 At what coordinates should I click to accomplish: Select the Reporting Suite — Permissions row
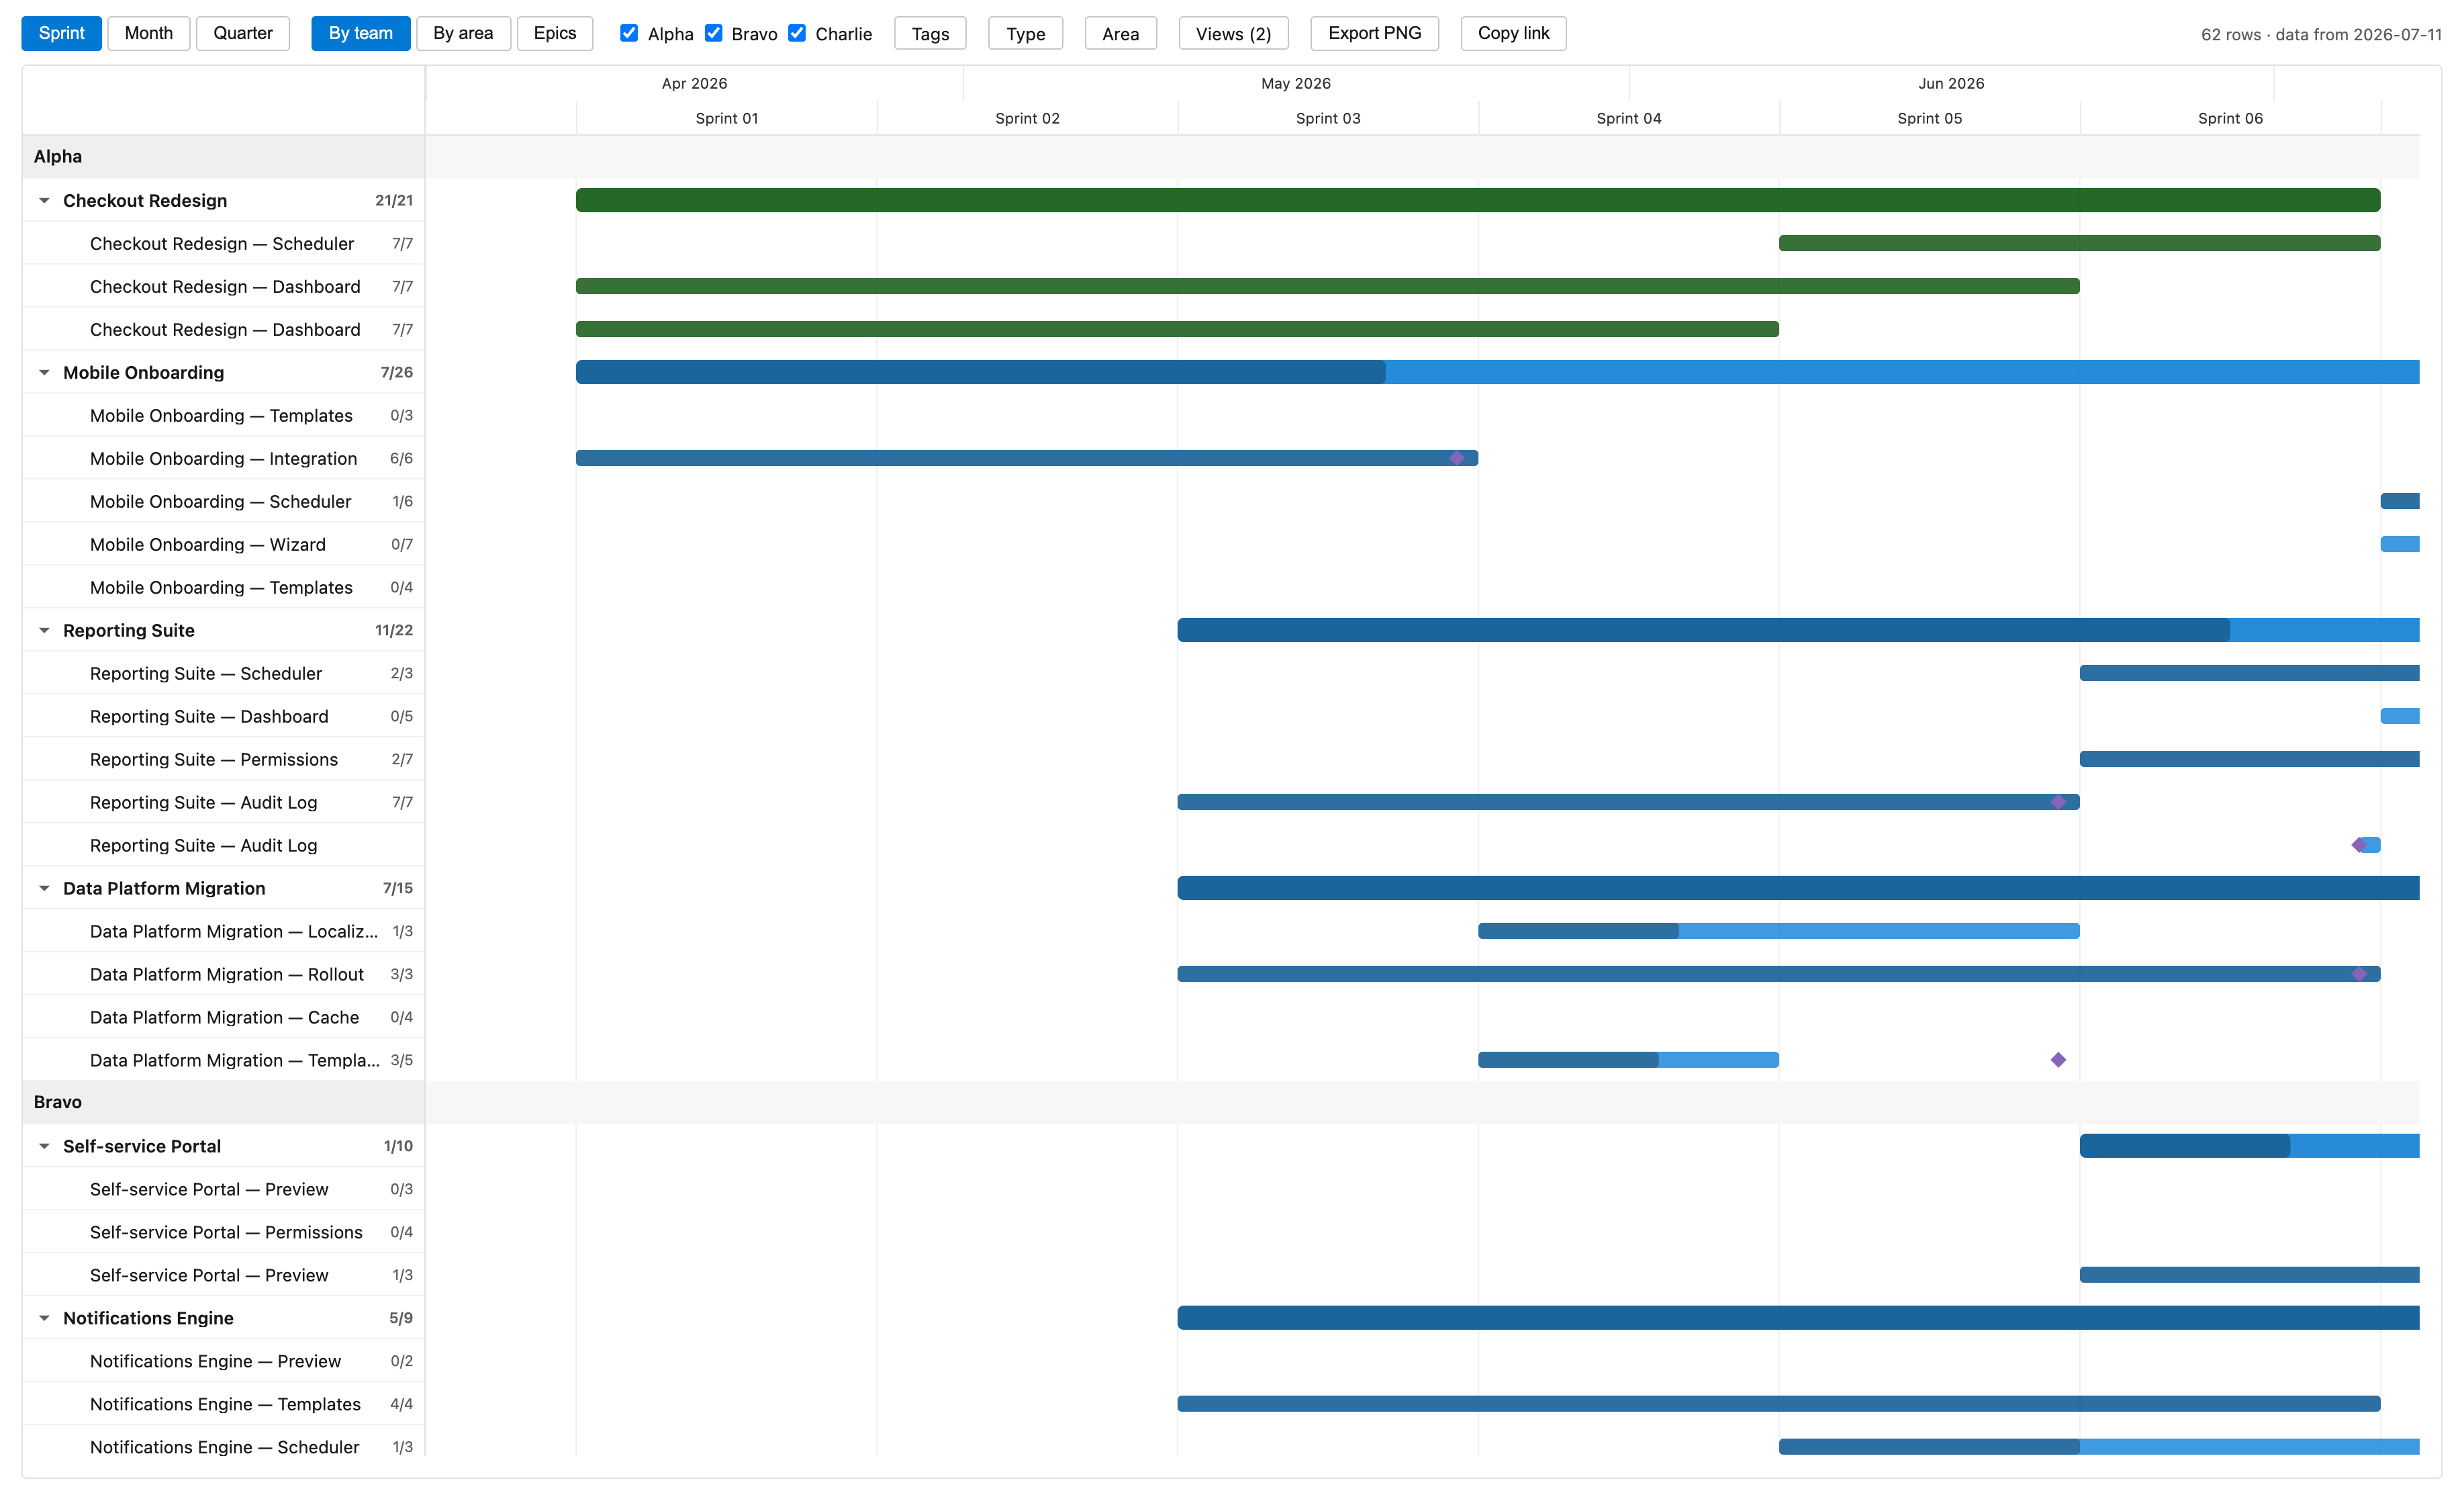(x=223, y=759)
